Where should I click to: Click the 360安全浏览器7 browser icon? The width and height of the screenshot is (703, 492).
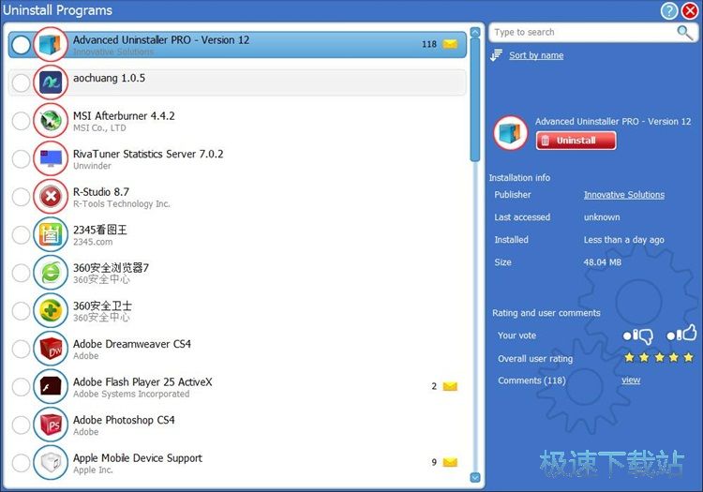[x=51, y=273]
